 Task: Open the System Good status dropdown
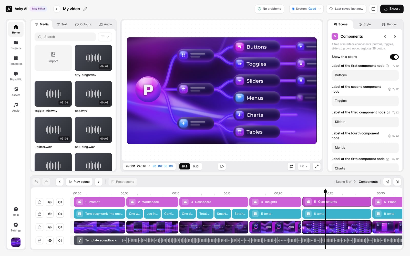point(306,9)
